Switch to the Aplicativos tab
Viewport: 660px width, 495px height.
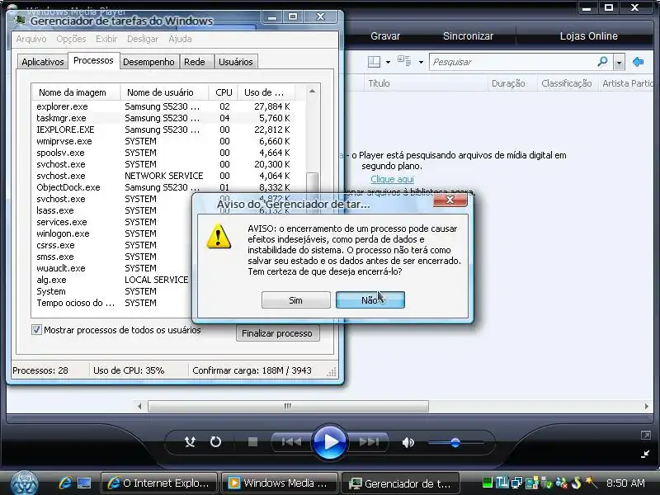[x=43, y=62]
